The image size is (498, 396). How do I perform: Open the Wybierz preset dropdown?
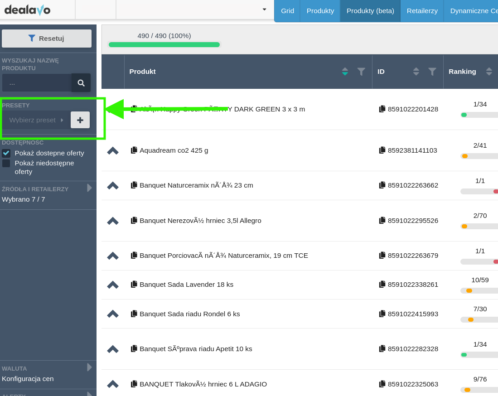36,120
